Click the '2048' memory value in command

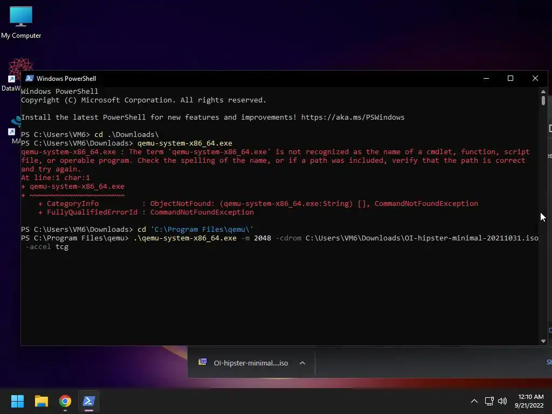pos(263,238)
